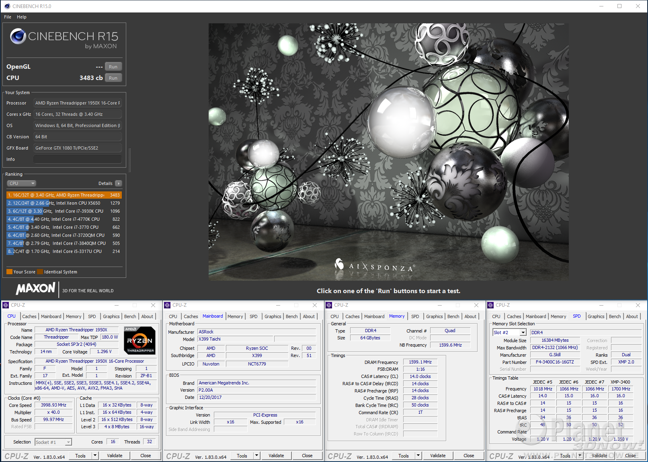Click the orange Your Score legend swatch
The width and height of the screenshot is (648, 462).
[9, 271]
